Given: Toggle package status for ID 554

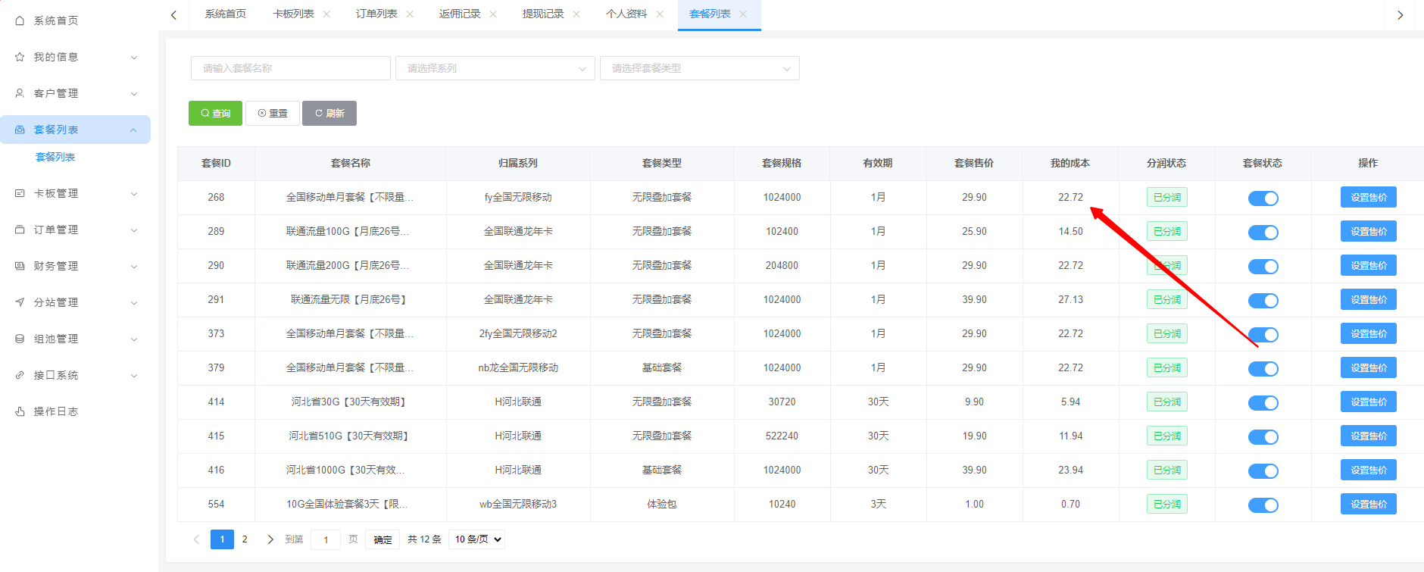Looking at the screenshot, I should (1263, 505).
